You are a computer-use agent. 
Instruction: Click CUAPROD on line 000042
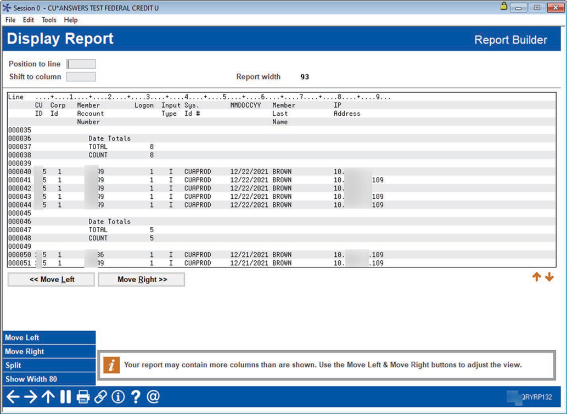(x=198, y=188)
